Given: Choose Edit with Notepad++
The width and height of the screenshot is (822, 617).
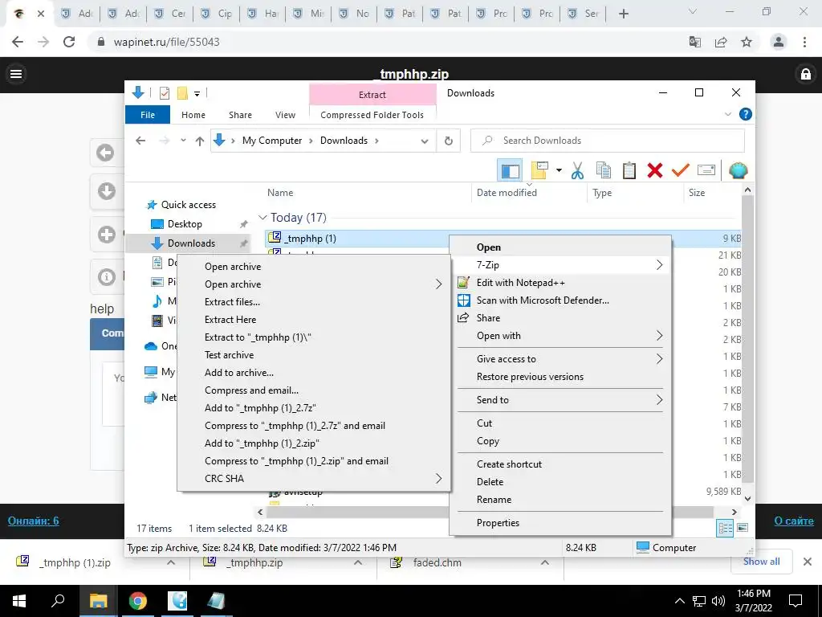Looking at the screenshot, I should [x=560, y=283].
